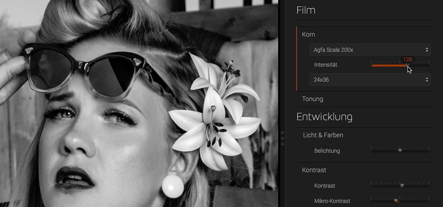This screenshot has height=207, width=443.
Task: Click the Kontrast slider handle
Action: pos(402,186)
